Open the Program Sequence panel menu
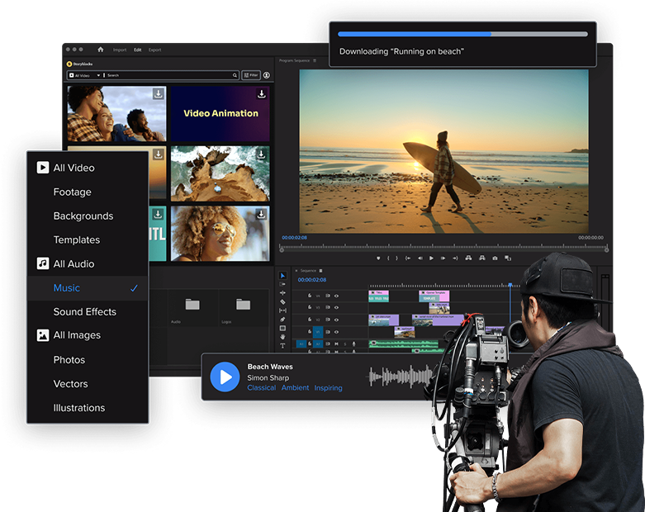Viewport: 645px width, 512px height. click(x=315, y=60)
